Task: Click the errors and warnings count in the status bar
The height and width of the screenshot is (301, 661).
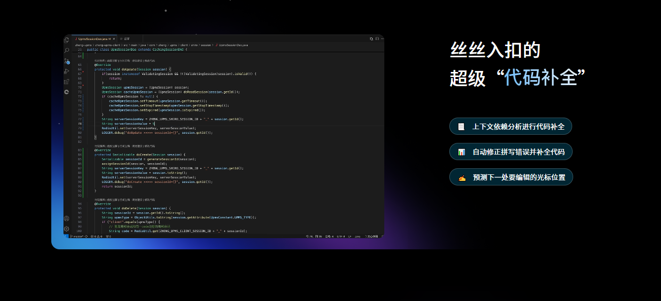Action: click(96, 236)
